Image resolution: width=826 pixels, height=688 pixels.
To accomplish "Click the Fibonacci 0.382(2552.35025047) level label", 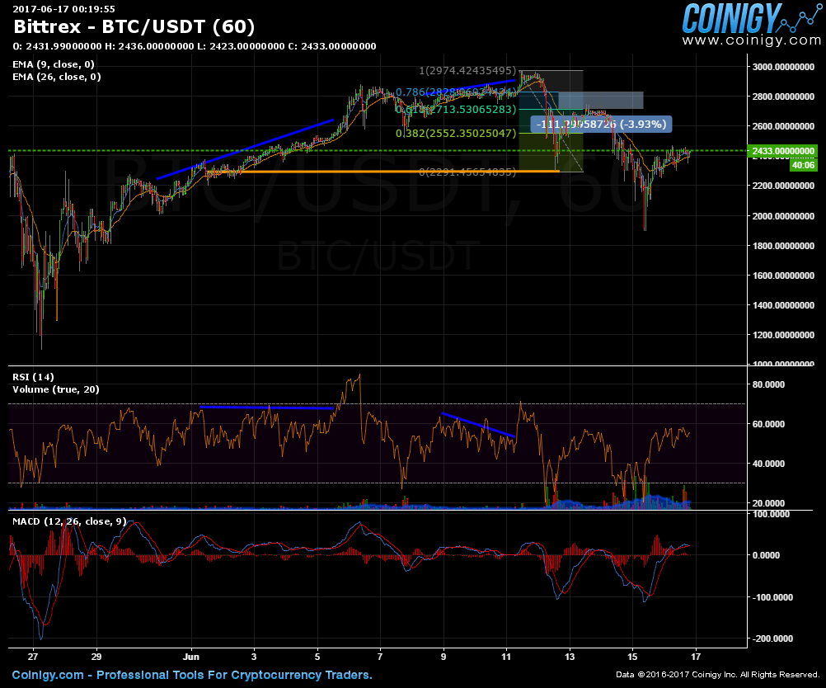I will coord(456,133).
